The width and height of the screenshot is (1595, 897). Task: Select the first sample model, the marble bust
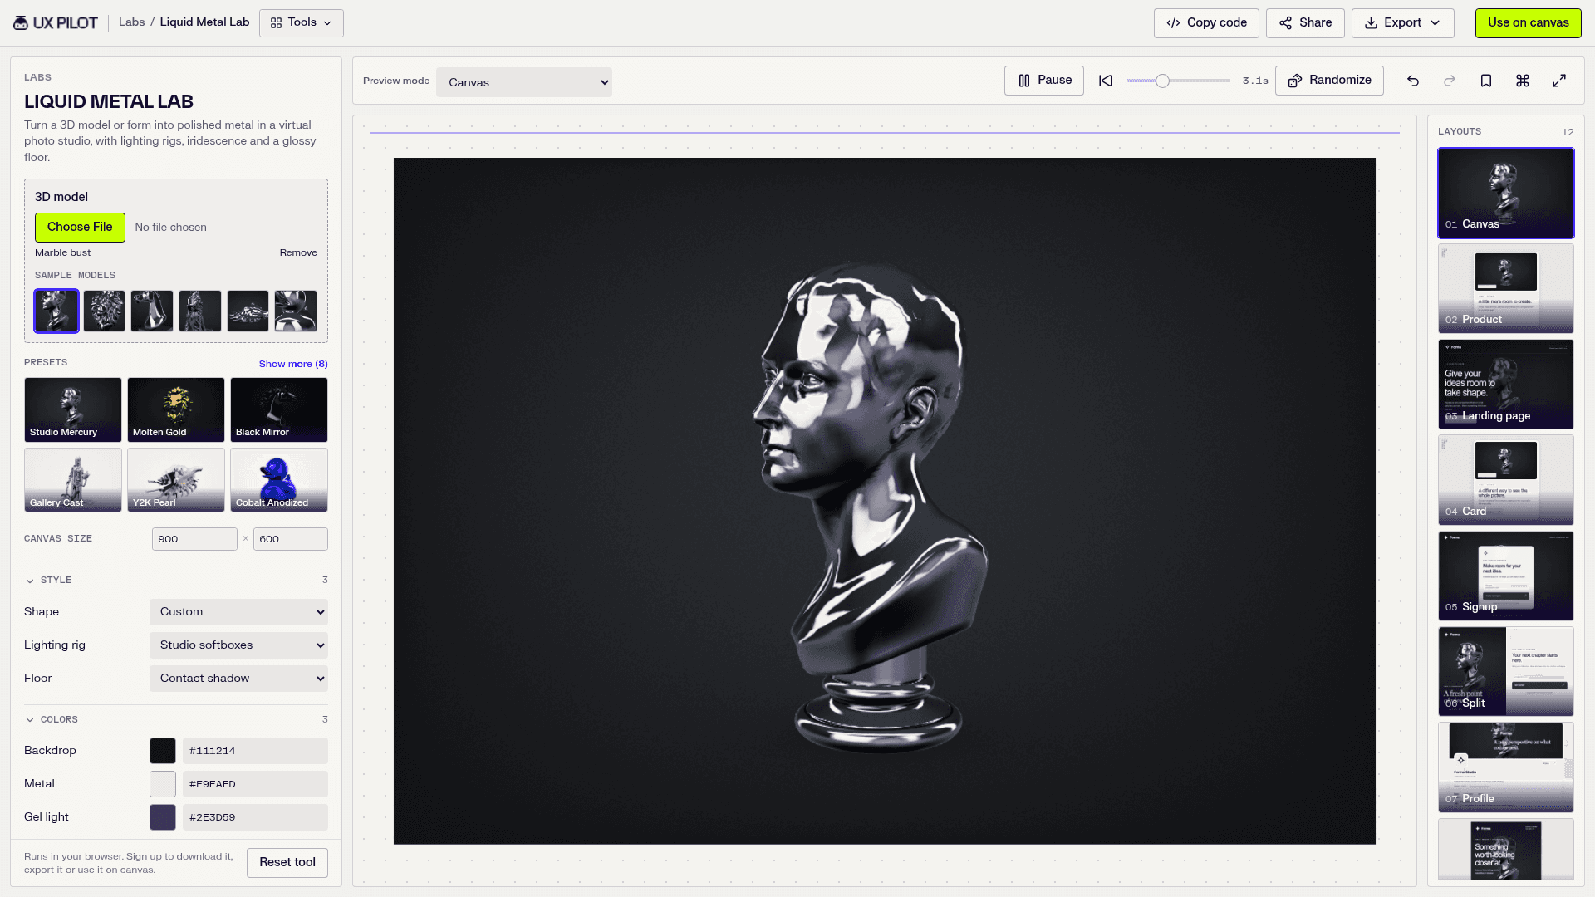[x=56, y=311]
